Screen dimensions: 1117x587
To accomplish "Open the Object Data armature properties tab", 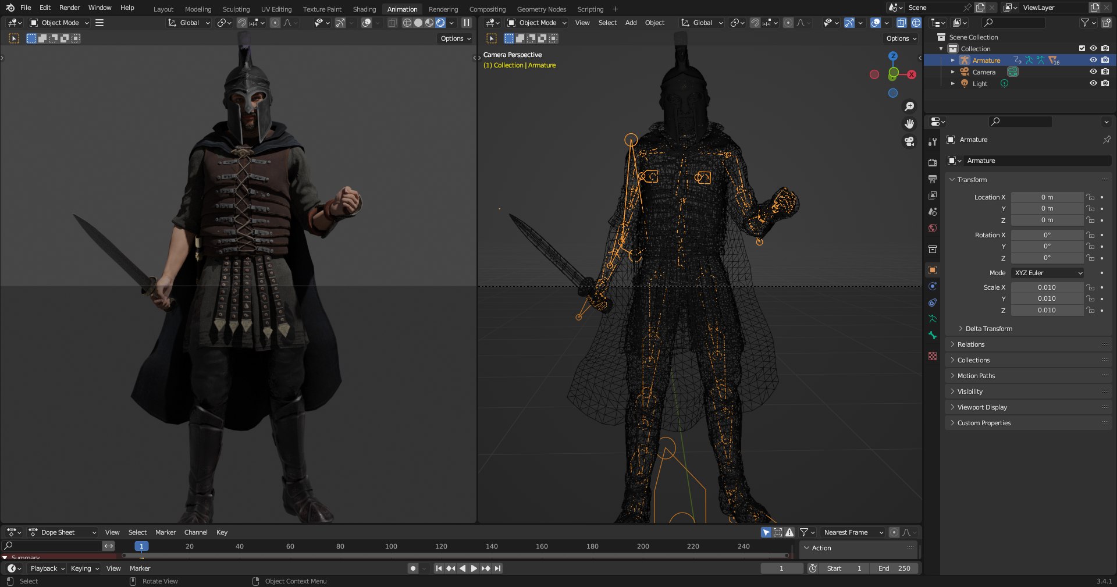I will coord(933,319).
